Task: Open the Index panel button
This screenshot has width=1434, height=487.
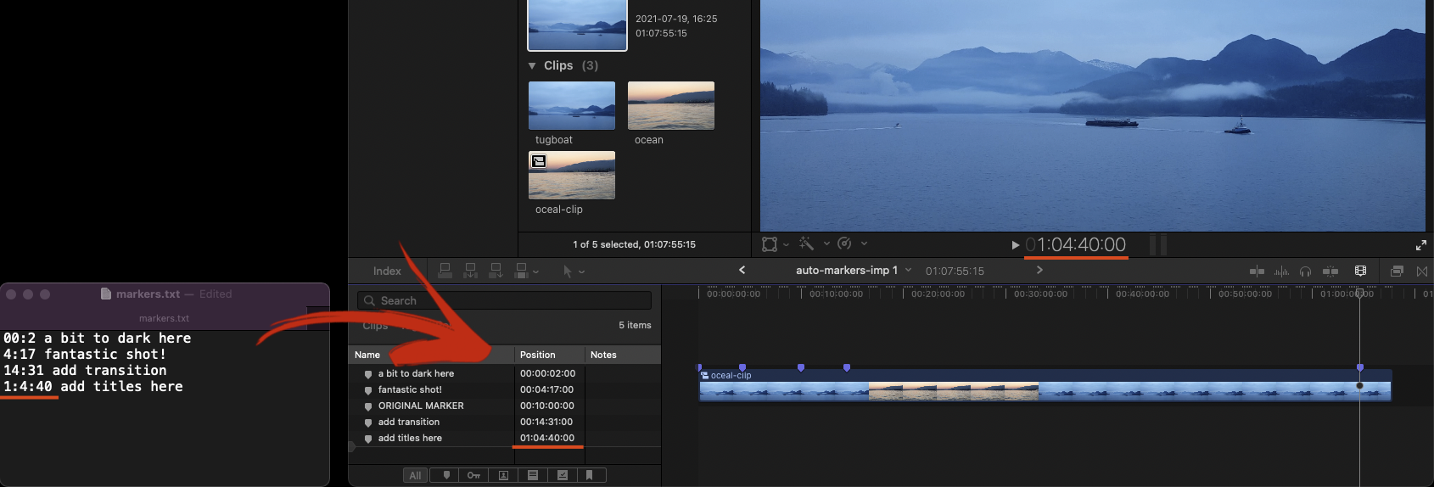Action: click(x=387, y=271)
